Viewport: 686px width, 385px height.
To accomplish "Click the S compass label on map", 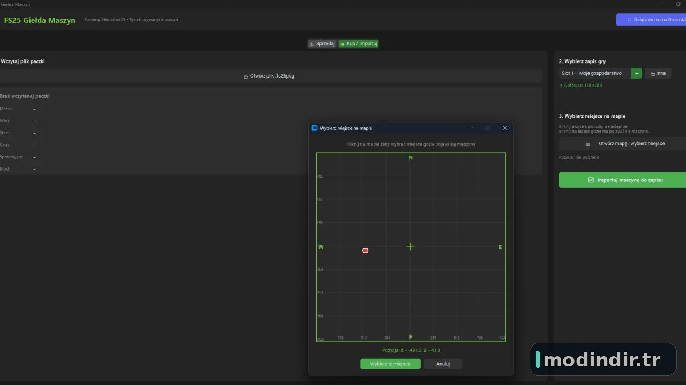I will tap(411, 337).
